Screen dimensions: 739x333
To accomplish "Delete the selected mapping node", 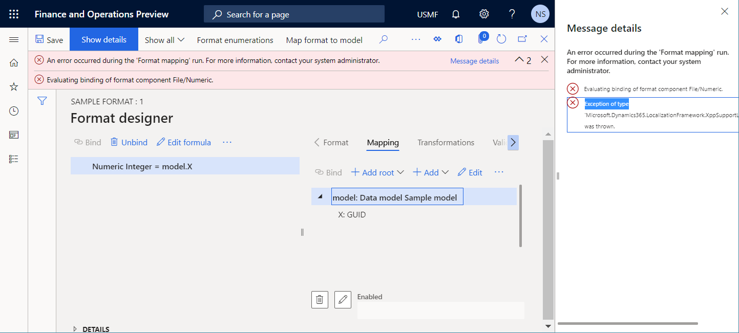I will coord(320,299).
